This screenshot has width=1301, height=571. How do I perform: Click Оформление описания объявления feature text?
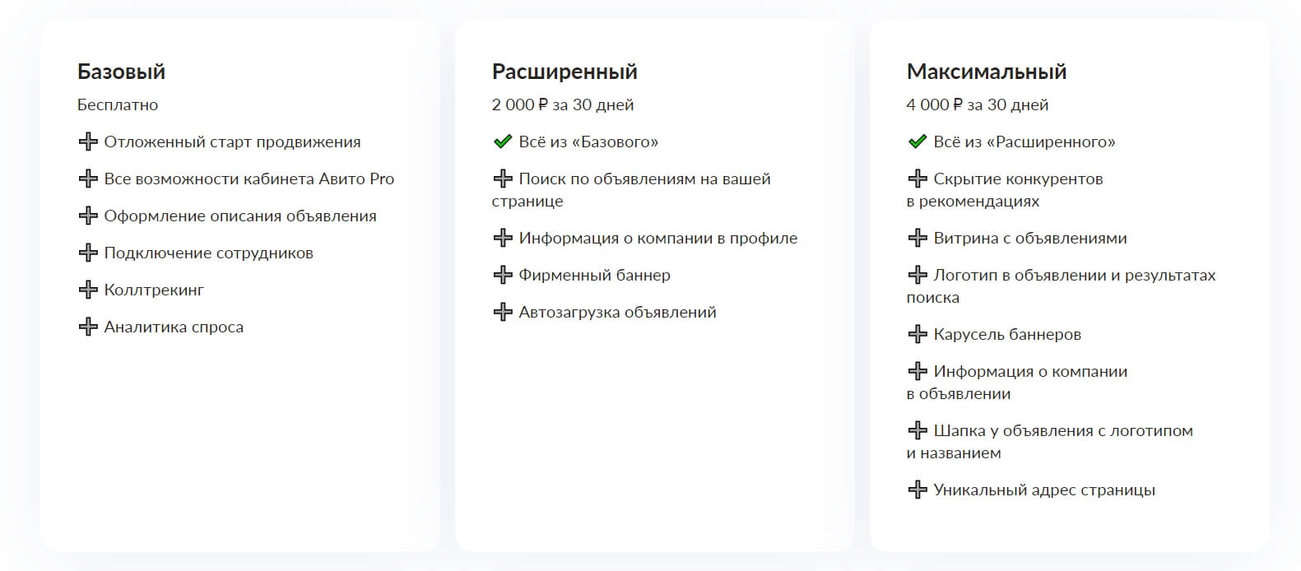[x=240, y=216]
